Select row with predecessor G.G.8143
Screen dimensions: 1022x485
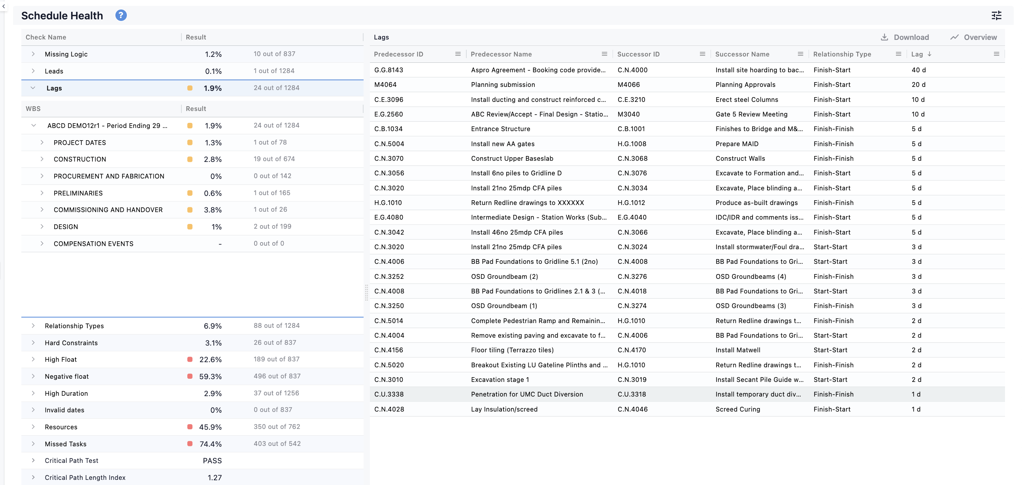click(x=687, y=70)
